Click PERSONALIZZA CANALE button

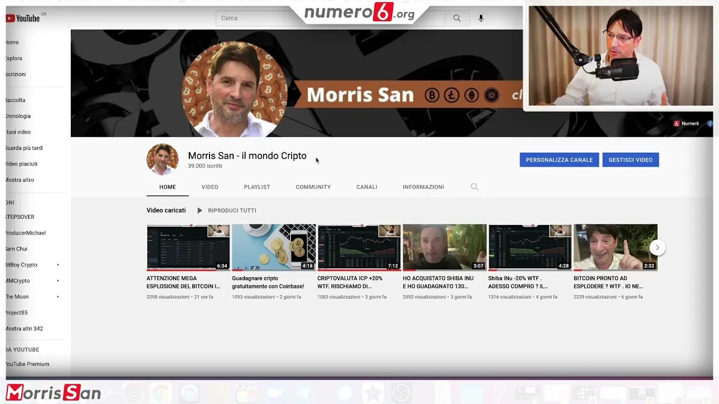[x=559, y=160]
